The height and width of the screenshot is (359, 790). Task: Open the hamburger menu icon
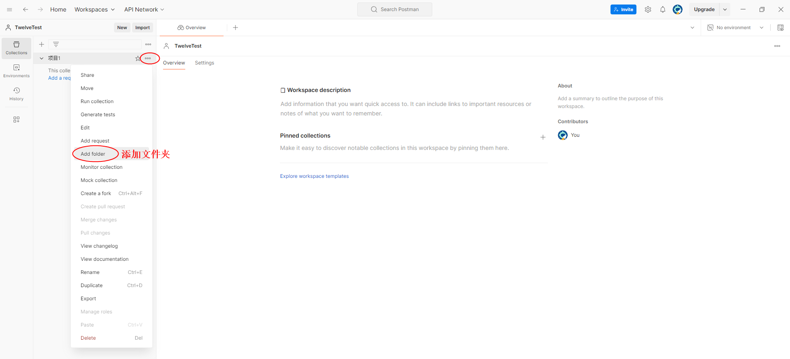(9, 9)
